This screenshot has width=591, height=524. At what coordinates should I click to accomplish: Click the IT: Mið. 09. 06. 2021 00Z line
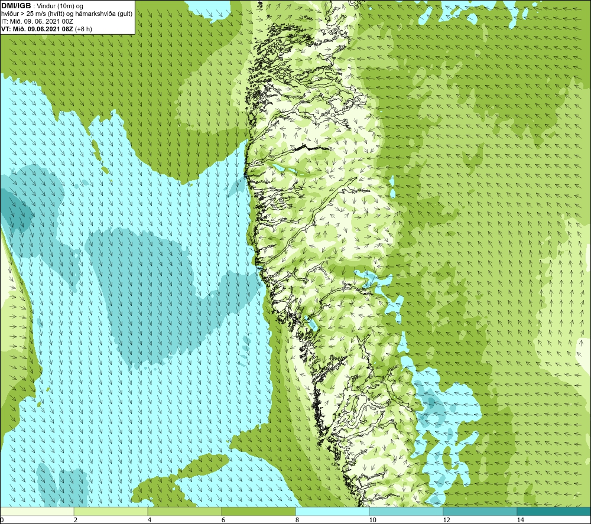tap(37, 21)
